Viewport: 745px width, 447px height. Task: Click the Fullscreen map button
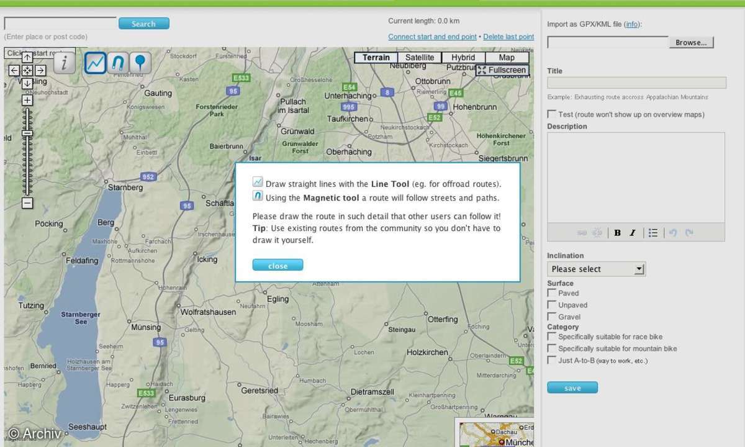pyautogui.click(x=502, y=70)
